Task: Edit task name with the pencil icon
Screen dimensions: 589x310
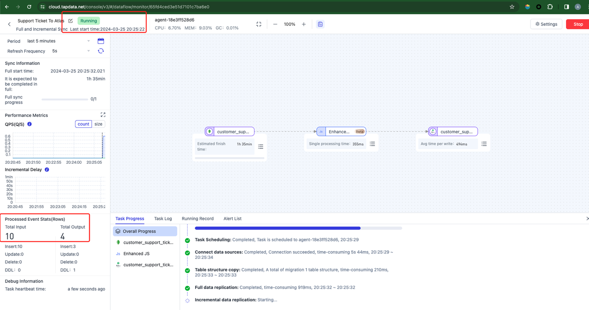Action: click(x=70, y=21)
